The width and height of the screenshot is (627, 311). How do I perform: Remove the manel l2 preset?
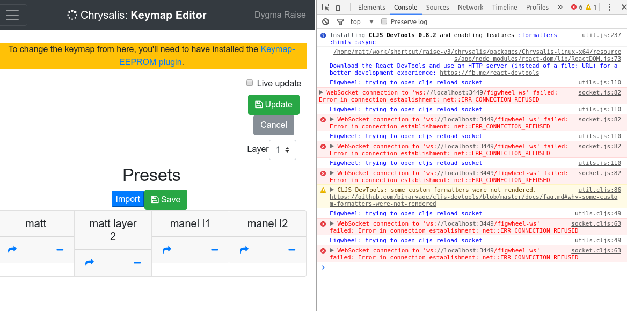pyautogui.click(x=291, y=250)
